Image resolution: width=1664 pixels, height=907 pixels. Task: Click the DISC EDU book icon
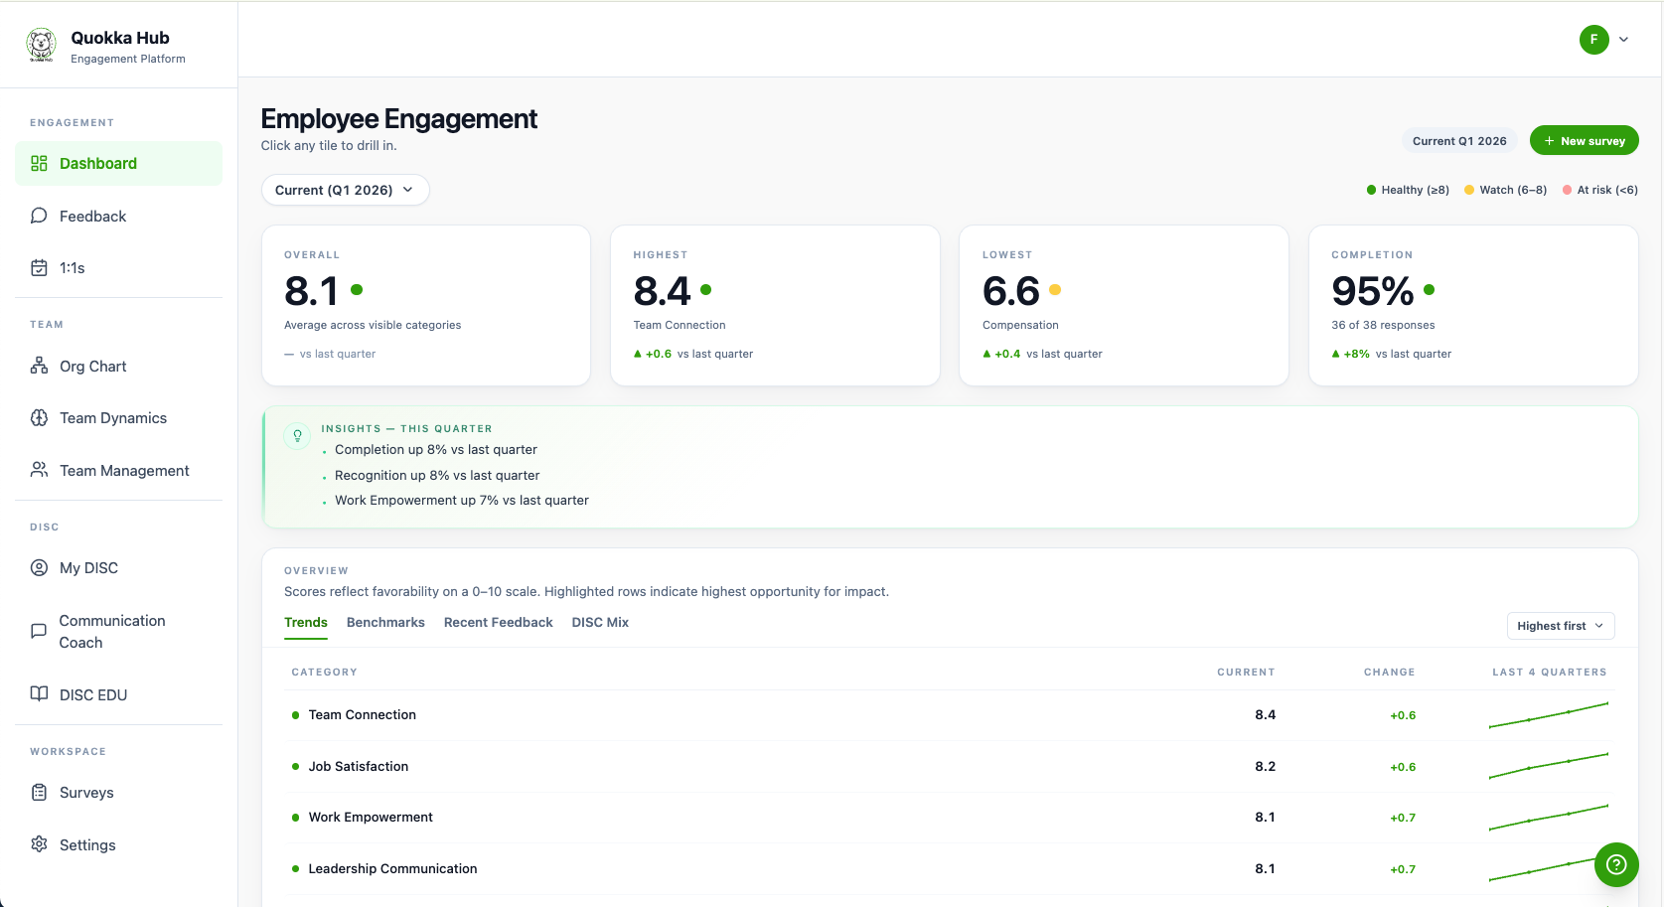tap(39, 694)
